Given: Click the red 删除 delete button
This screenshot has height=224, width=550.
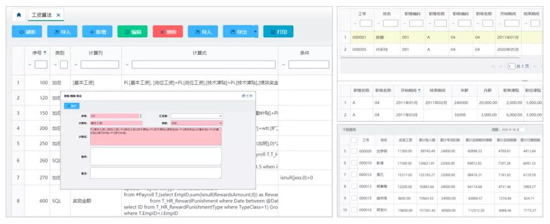Looking at the screenshot, I should (168, 32).
